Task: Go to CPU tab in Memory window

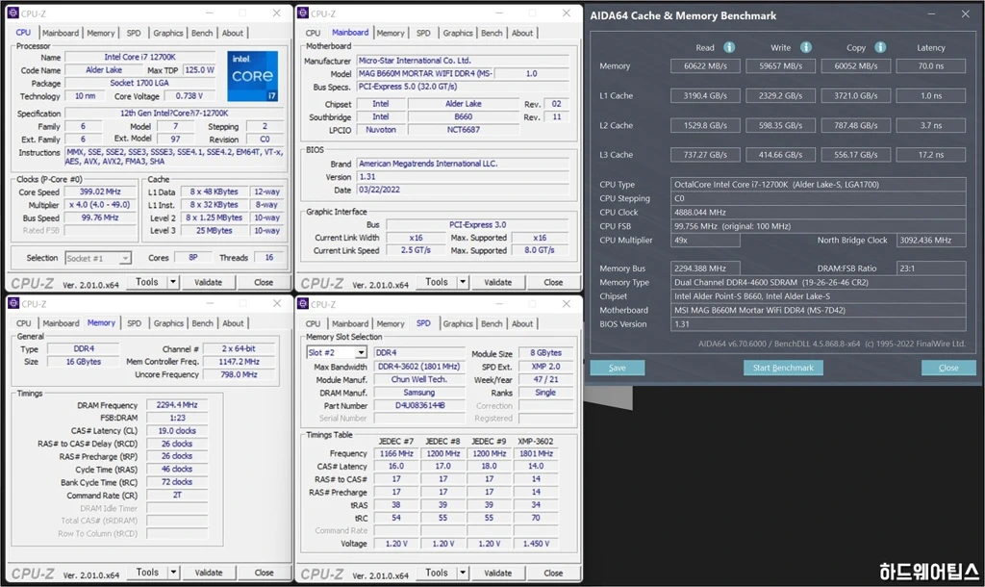Action: pos(24,323)
